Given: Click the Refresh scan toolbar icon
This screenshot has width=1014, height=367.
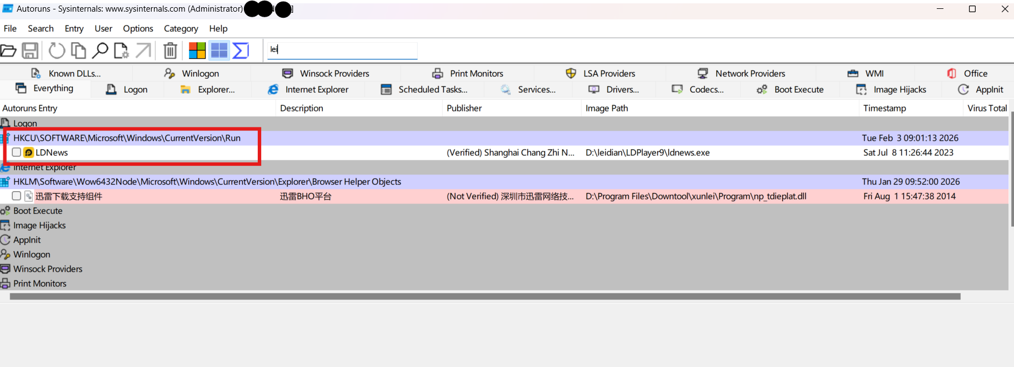Looking at the screenshot, I should 57,51.
